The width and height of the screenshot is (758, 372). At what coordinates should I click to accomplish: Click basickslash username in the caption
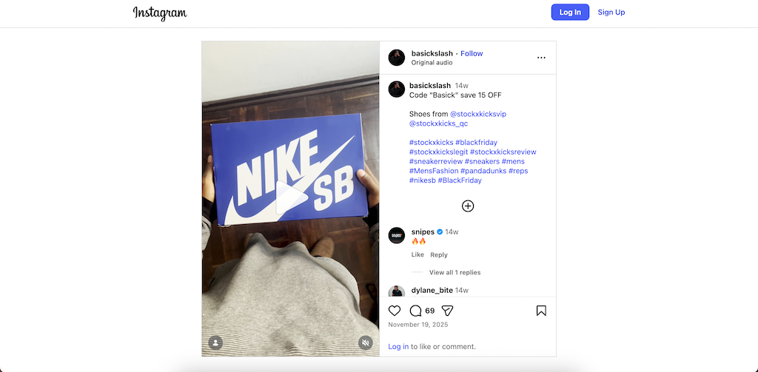pos(430,86)
